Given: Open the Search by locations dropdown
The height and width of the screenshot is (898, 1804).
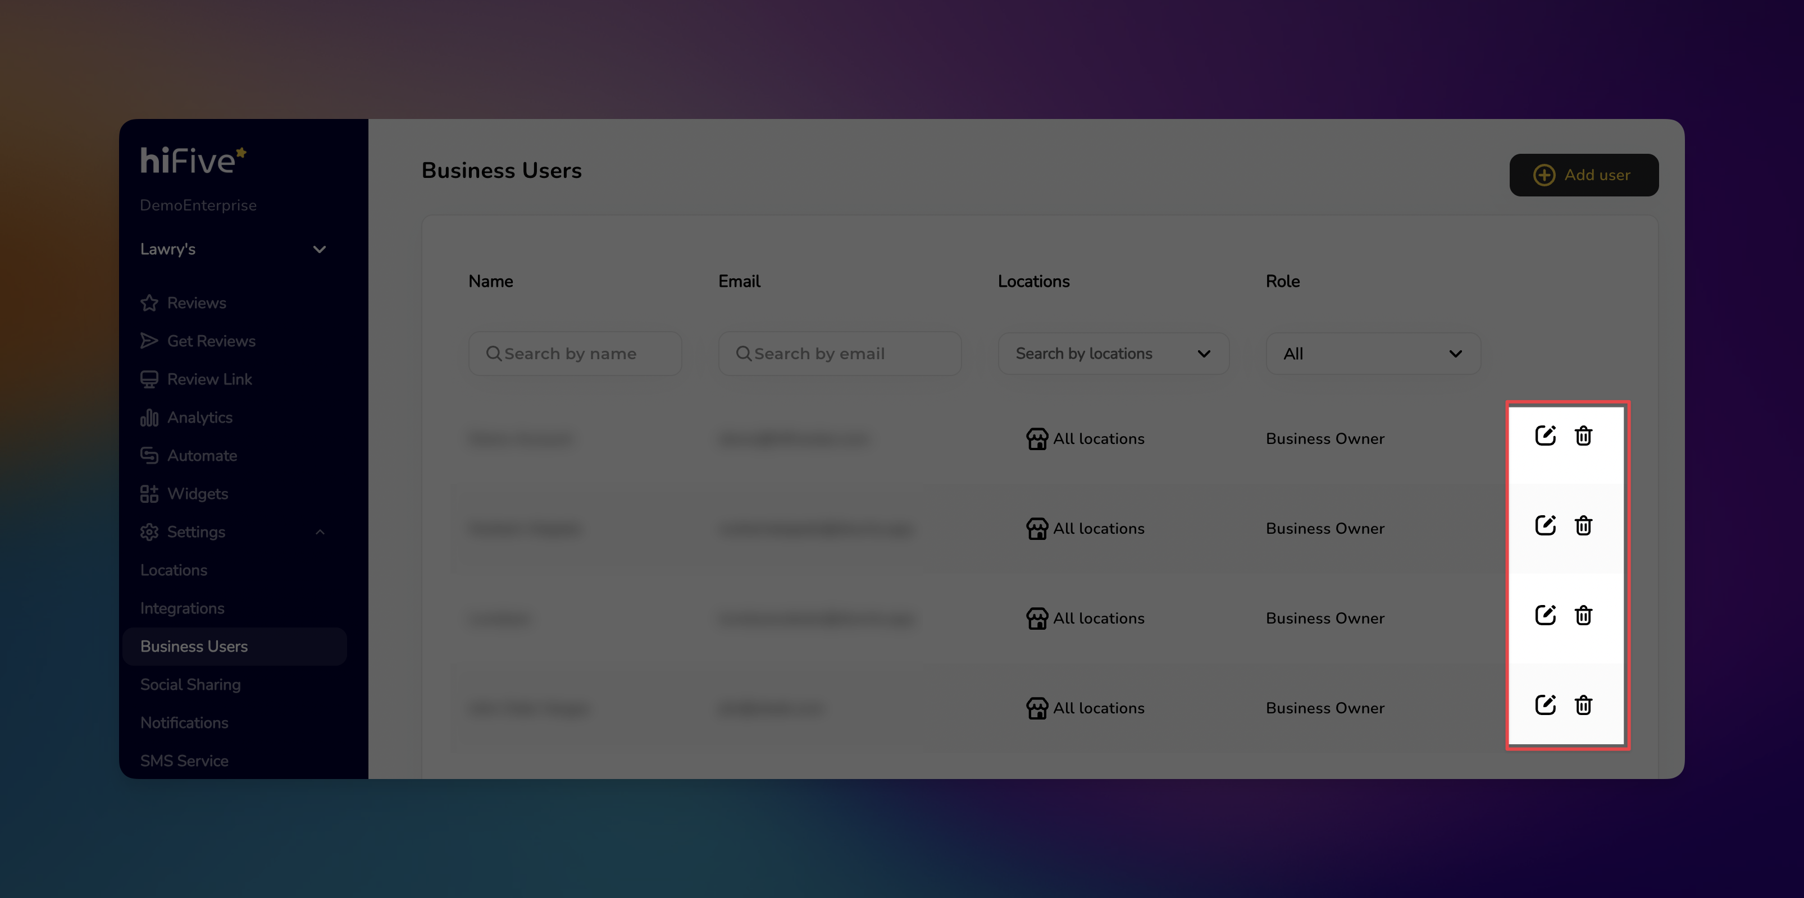Looking at the screenshot, I should point(1113,354).
